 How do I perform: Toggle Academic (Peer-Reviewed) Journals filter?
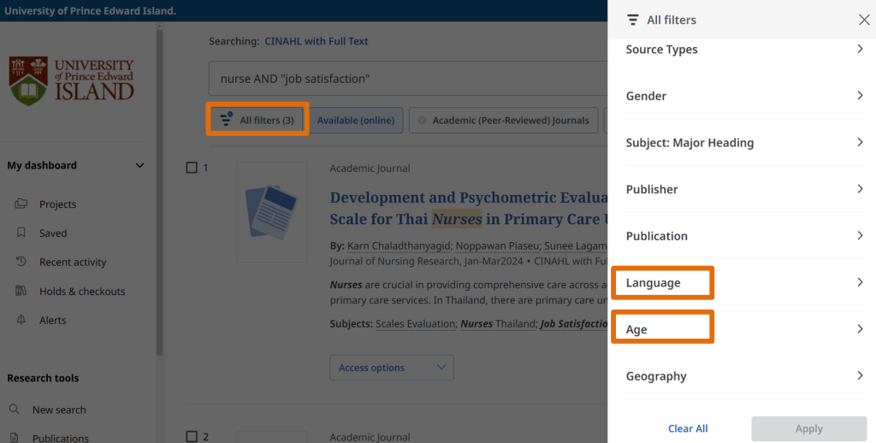503,121
